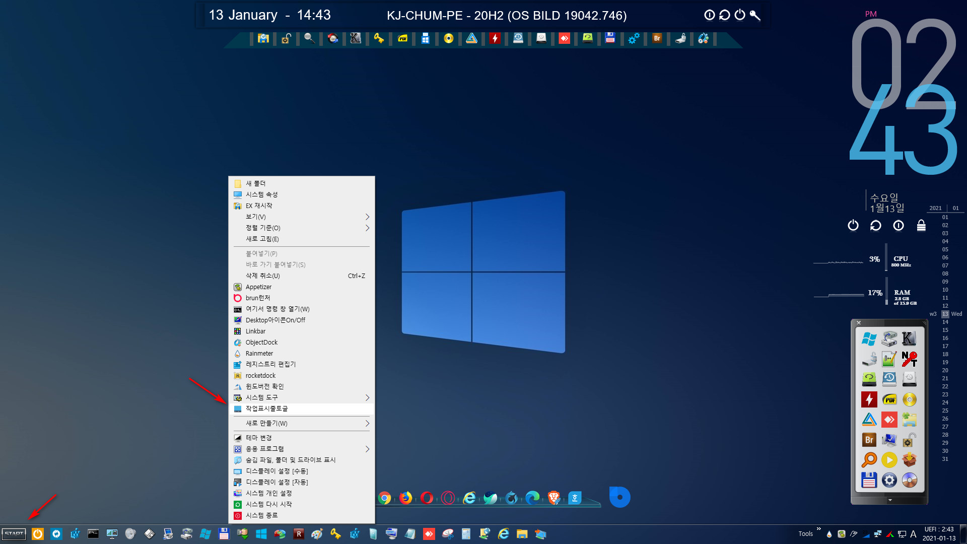
Task: Click the blue gears icon in top dock
Action: coord(634,38)
